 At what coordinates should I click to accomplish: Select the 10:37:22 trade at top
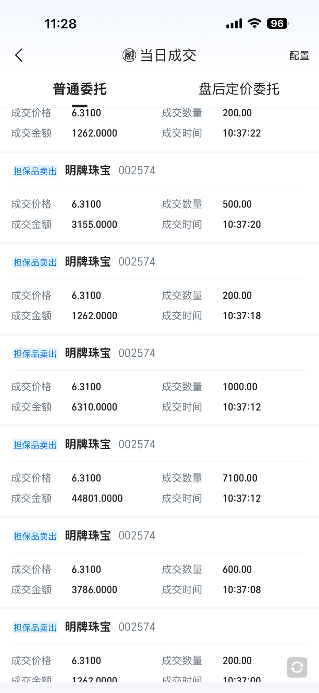tap(159, 129)
